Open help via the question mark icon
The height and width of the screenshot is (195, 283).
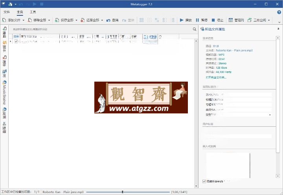[279, 12]
